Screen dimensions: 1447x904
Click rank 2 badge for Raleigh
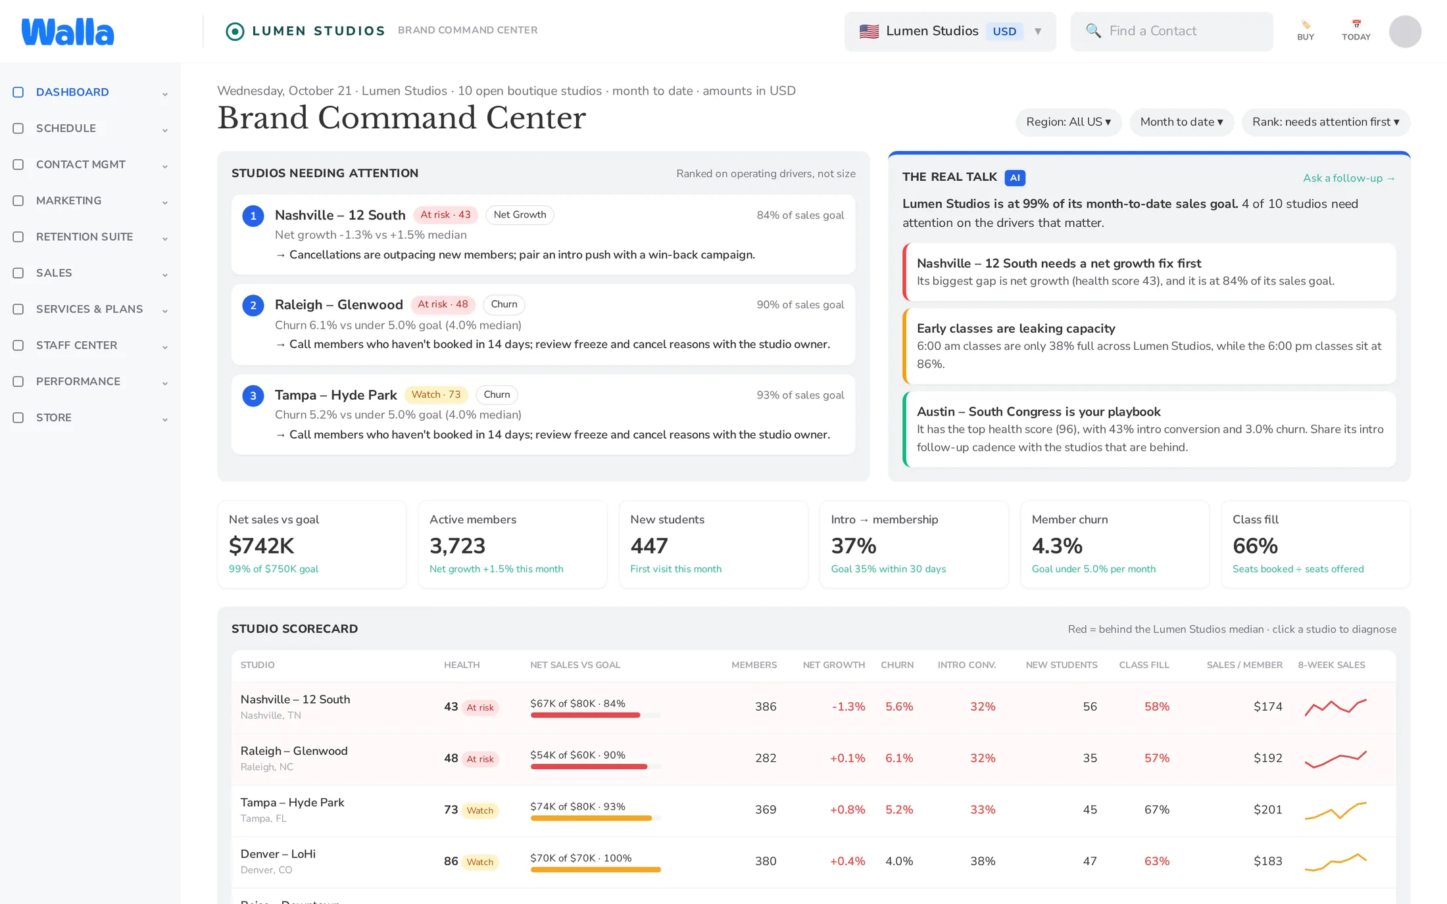(253, 305)
